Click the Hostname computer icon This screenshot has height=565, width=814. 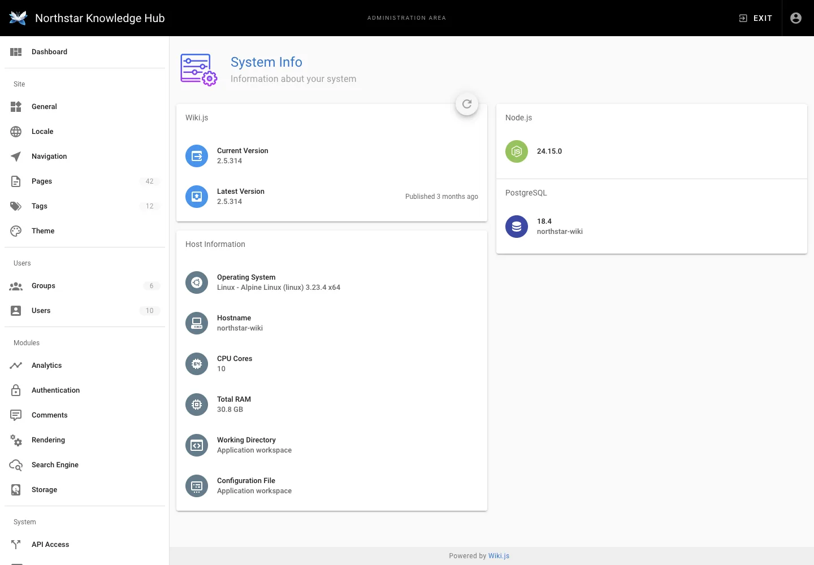click(197, 323)
